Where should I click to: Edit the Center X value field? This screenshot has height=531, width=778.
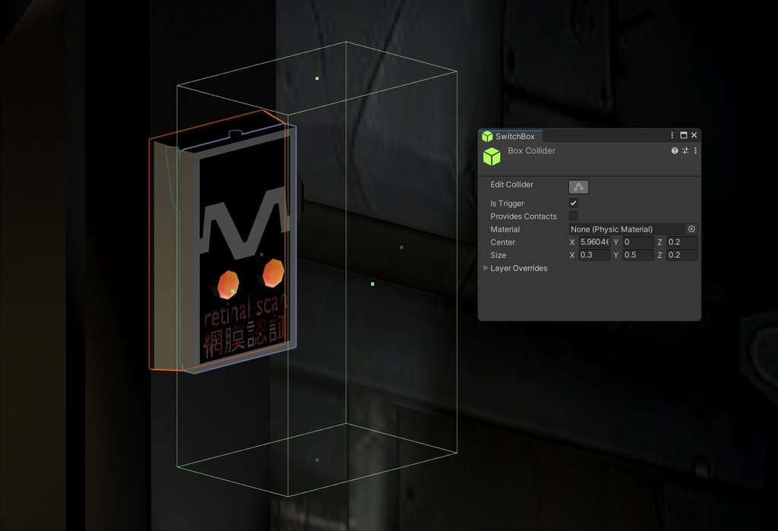(x=593, y=242)
